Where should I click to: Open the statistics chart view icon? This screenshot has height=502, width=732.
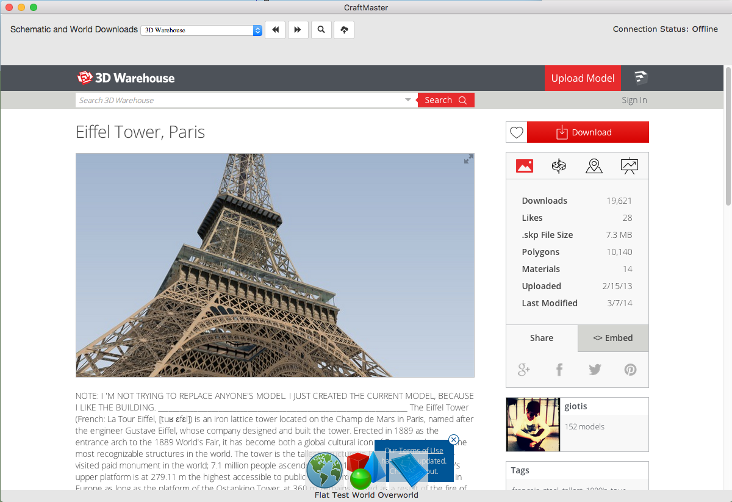click(630, 166)
